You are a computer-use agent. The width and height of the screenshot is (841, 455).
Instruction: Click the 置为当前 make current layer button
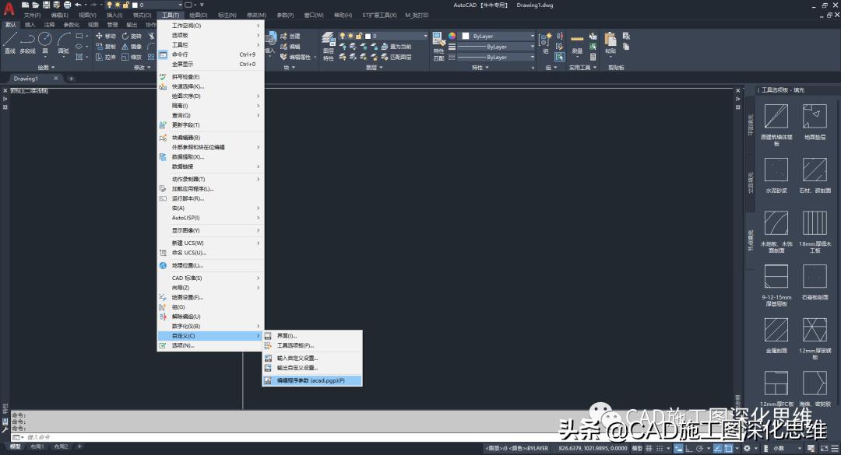click(396, 46)
